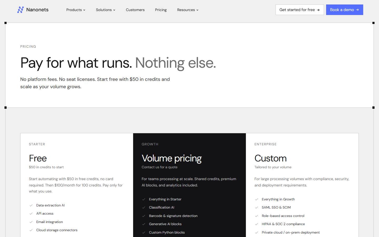The width and height of the screenshot is (379, 237).
Task: Click "Private cloud / on-prem deployment" feature item
Action: pos(291,233)
